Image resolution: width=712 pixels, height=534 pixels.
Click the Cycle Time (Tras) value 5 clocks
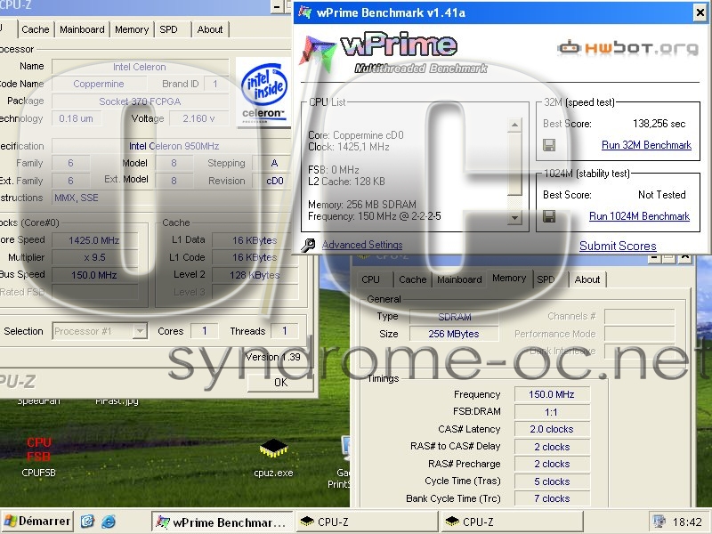[552, 481]
